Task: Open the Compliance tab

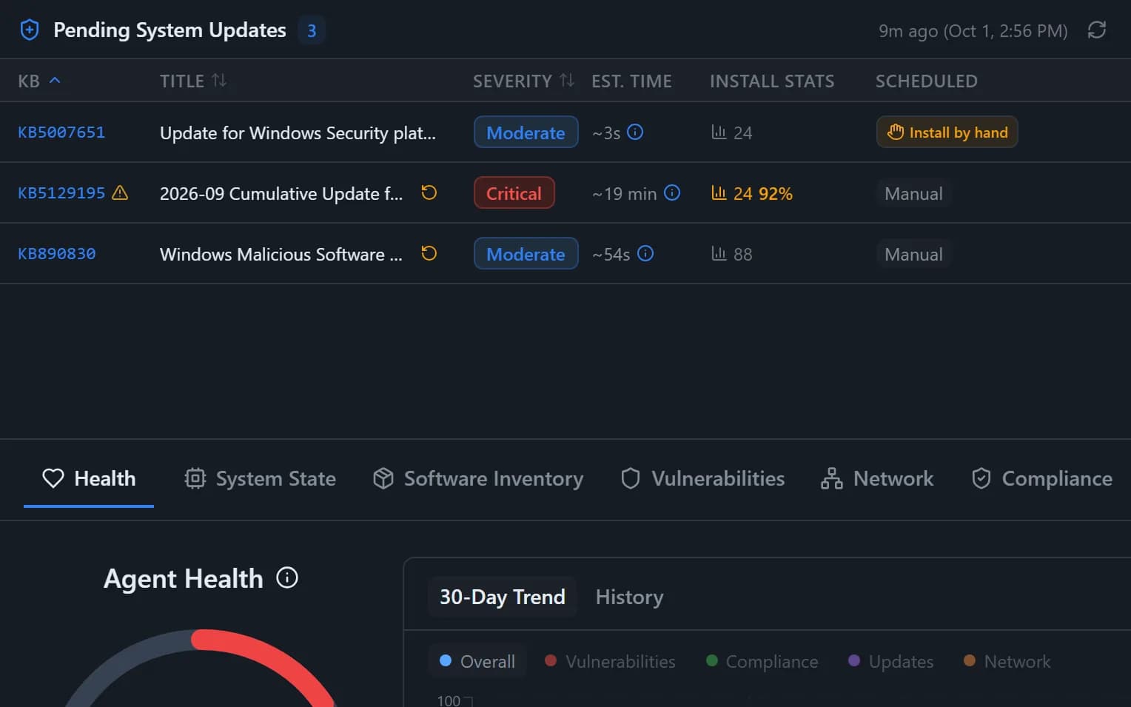Action: 1041,478
